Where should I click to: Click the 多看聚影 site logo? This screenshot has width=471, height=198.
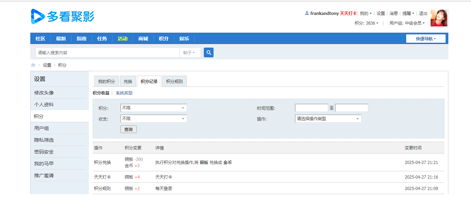(62, 16)
